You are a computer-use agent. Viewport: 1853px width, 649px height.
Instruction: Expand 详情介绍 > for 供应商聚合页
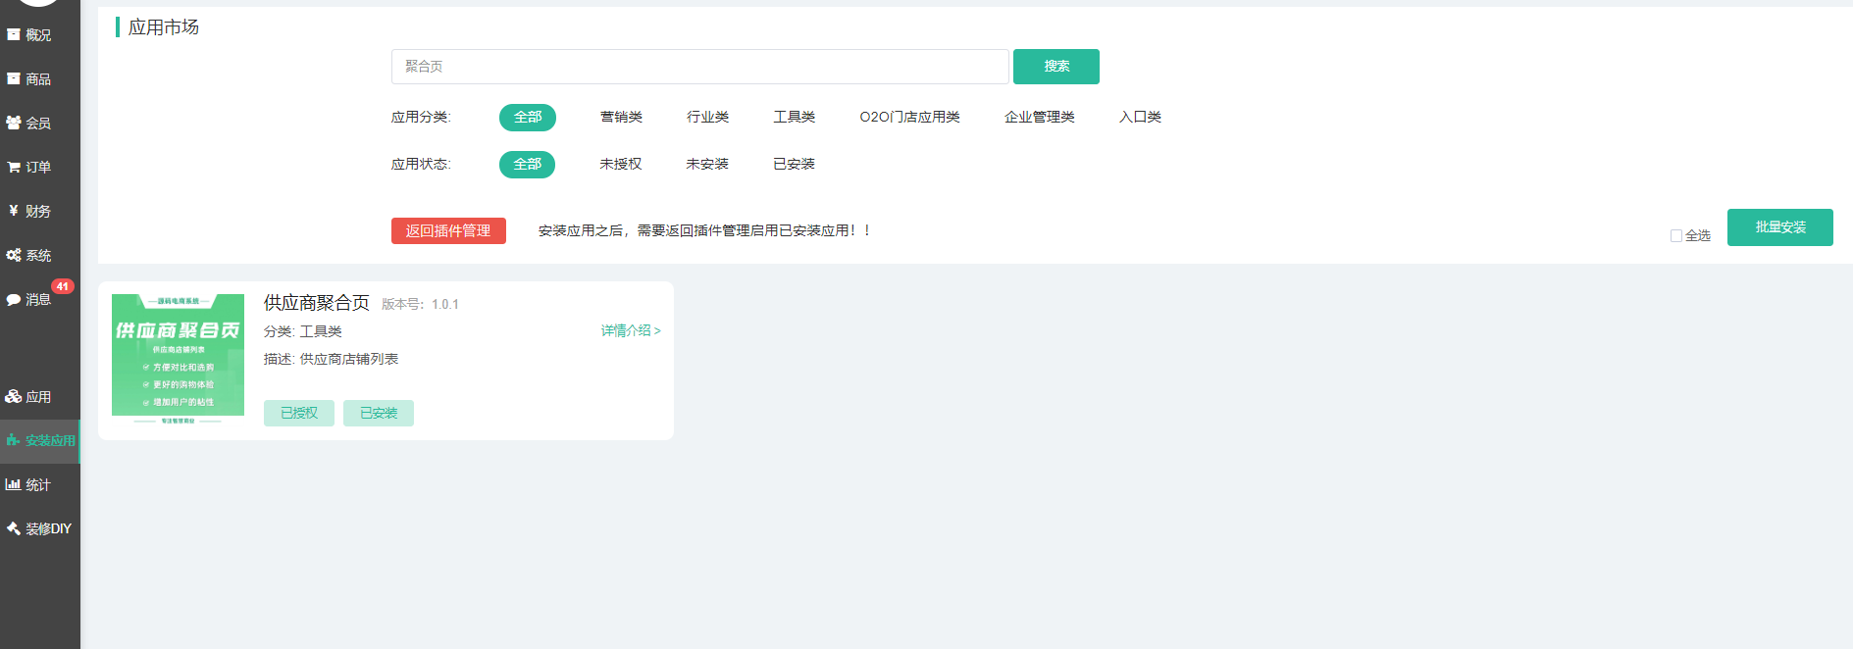click(631, 330)
